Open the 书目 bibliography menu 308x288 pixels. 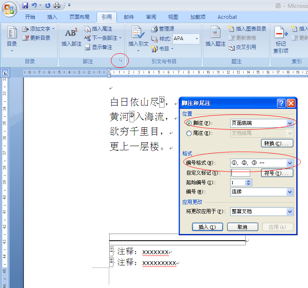pyautogui.click(x=162, y=49)
